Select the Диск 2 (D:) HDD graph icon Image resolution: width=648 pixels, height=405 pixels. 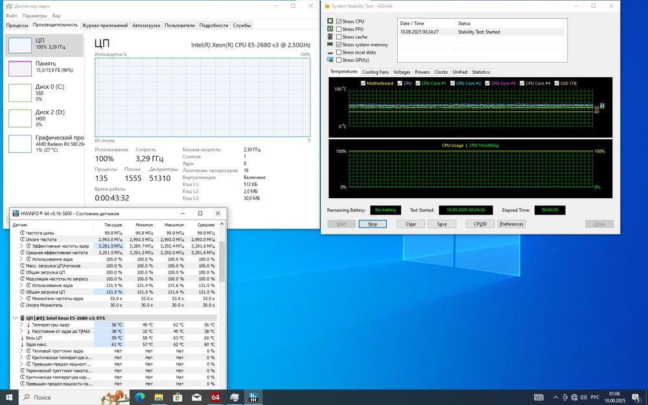click(x=20, y=118)
